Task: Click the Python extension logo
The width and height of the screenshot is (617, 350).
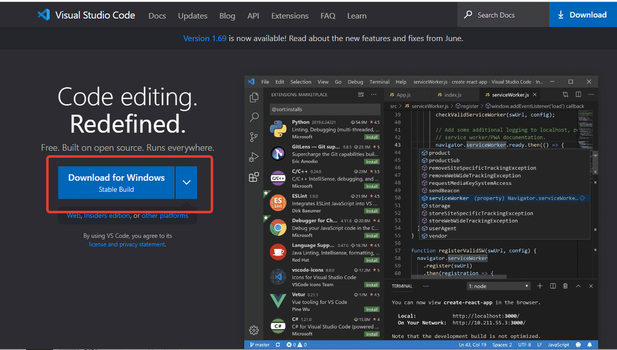Action: [278, 129]
